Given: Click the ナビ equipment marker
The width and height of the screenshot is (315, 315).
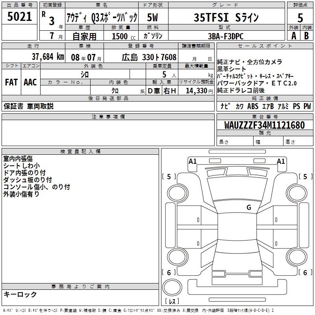Looking at the screenshot, I should [225, 106].
